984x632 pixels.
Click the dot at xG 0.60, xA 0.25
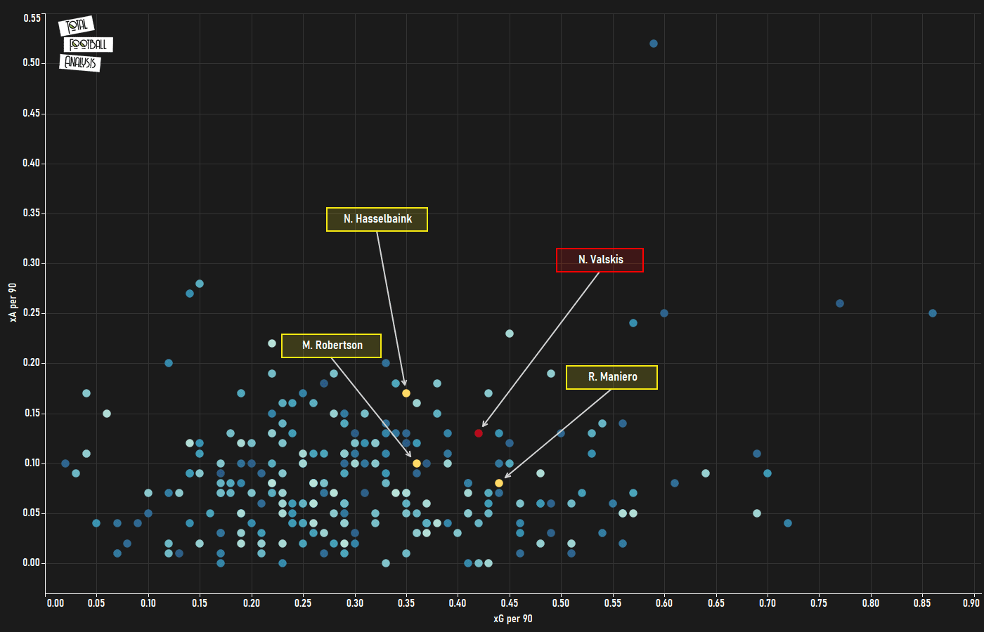point(664,313)
